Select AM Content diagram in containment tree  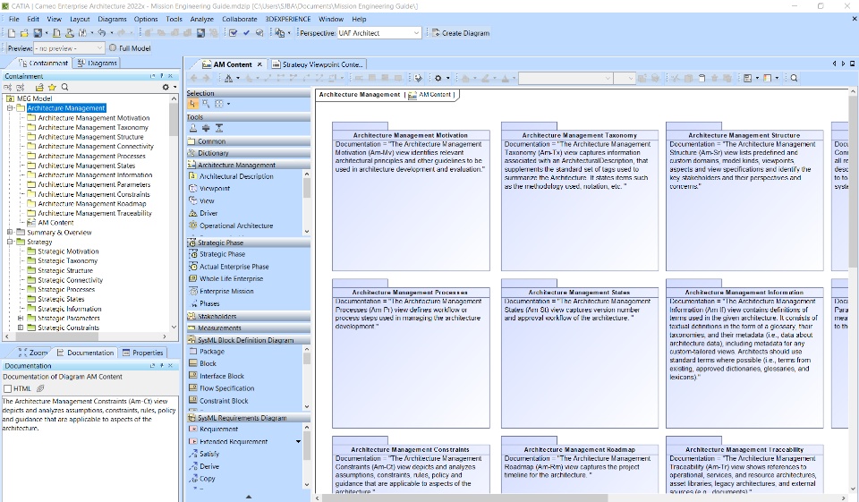(x=55, y=223)
